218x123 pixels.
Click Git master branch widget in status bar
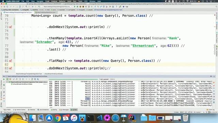(x=198, y=112)
